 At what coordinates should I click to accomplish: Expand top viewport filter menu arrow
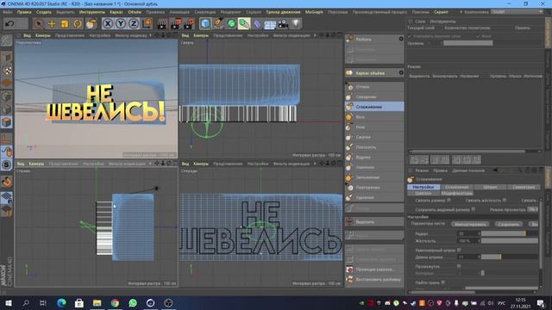coord(315,35)
